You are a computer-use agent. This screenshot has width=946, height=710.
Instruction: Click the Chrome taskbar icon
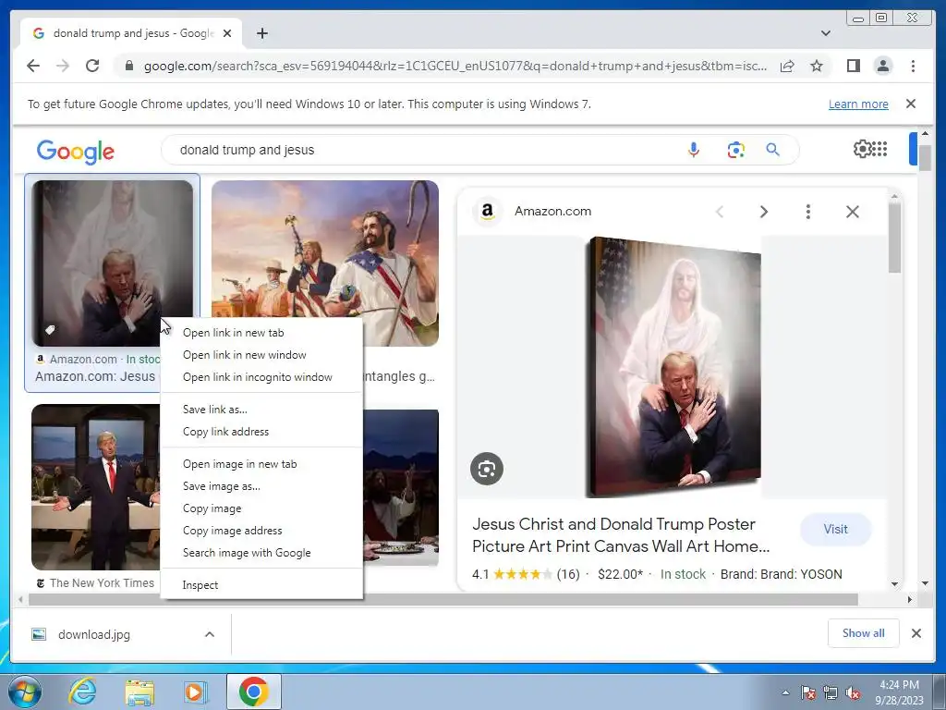[253, 692]
